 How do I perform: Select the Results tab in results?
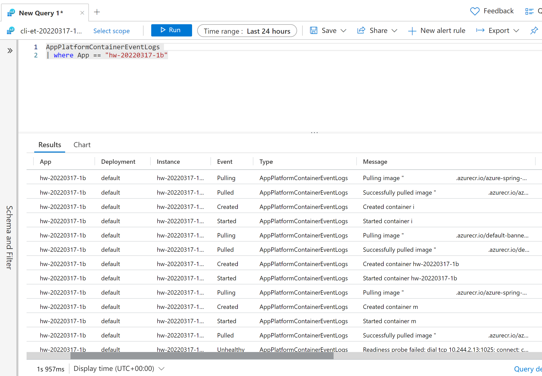50,145
